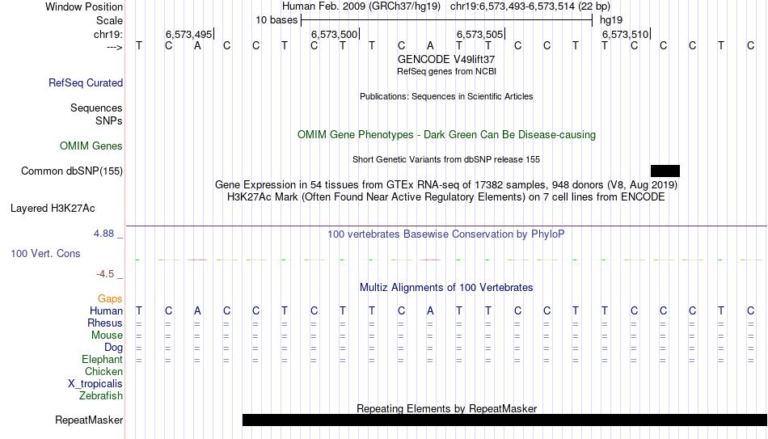
Task: Click Repeating Elements by RepeatMasker title
Action: point(446,408)
